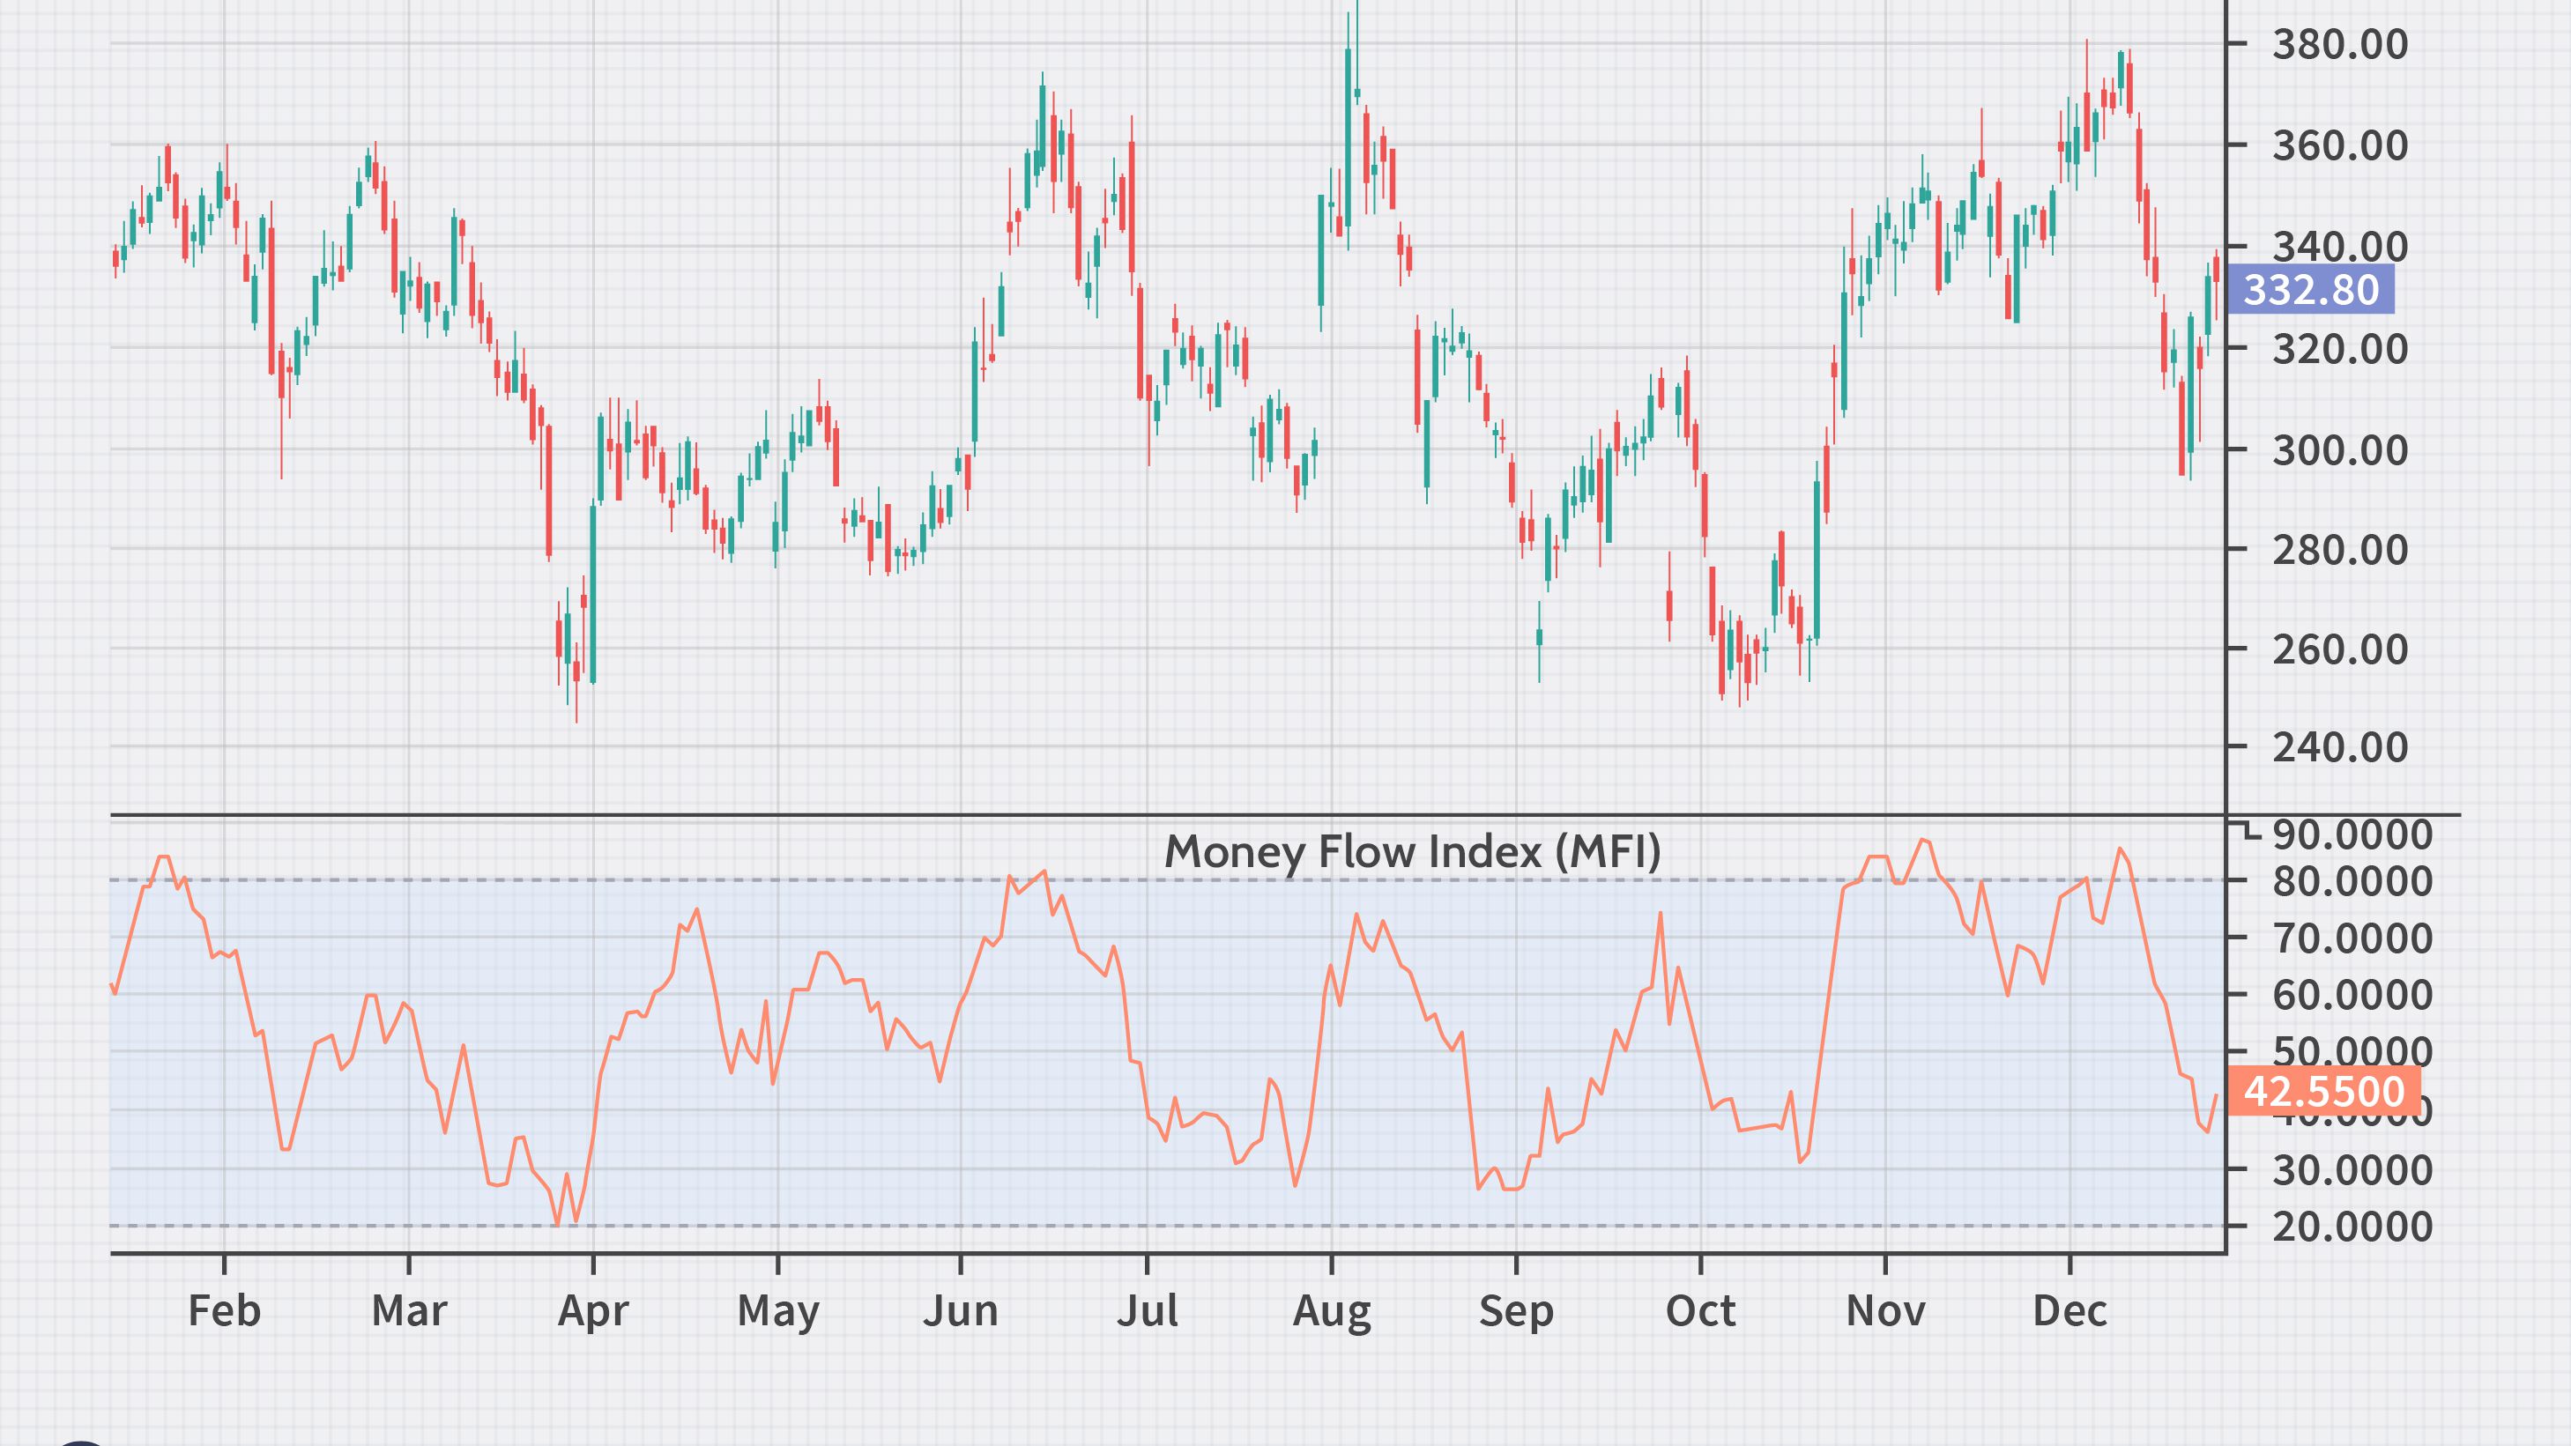
Task: Select the Oct month marker
Action: point(1701,1310)
